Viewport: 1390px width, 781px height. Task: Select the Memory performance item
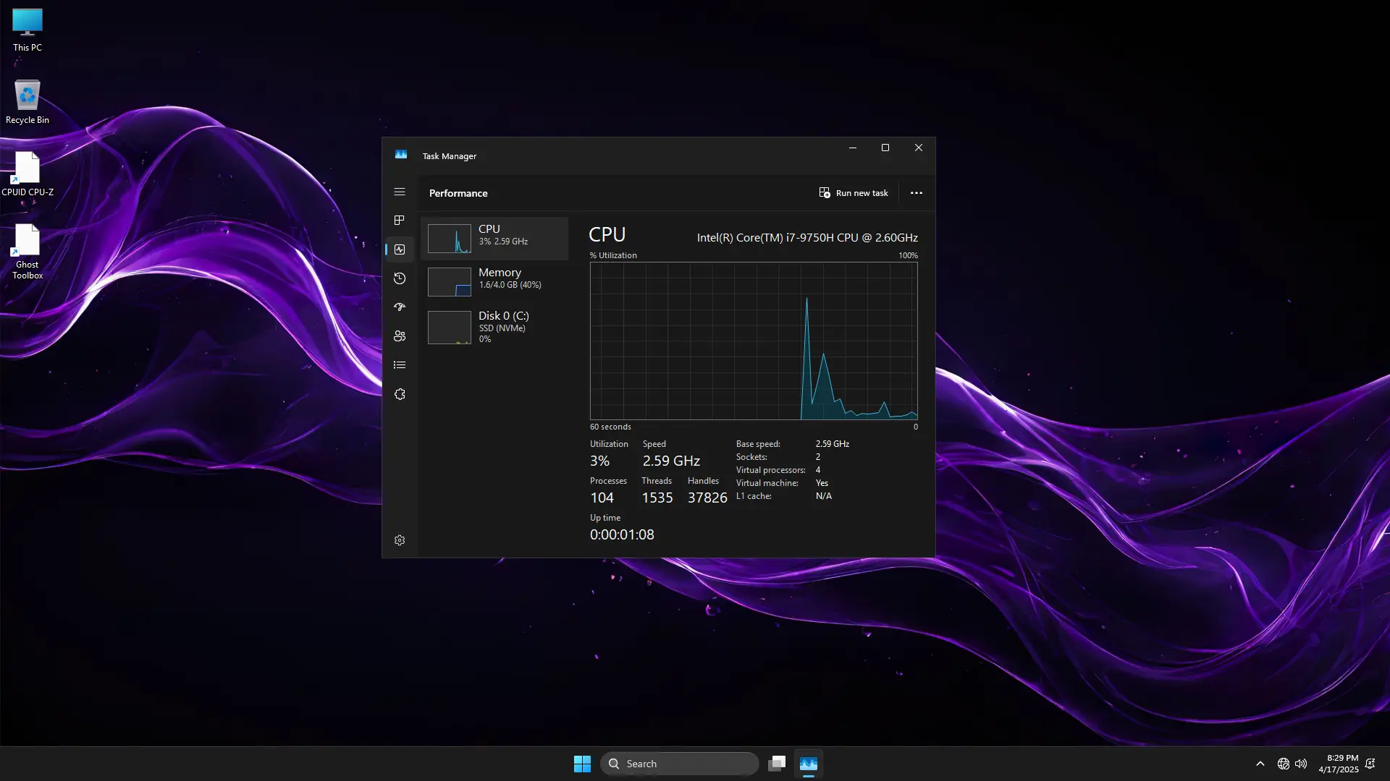[494, 282]
